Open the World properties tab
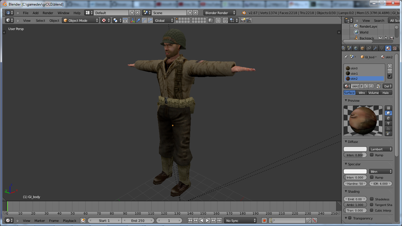The width and height of the screenshot is (402, 226). tap(356, 48)
